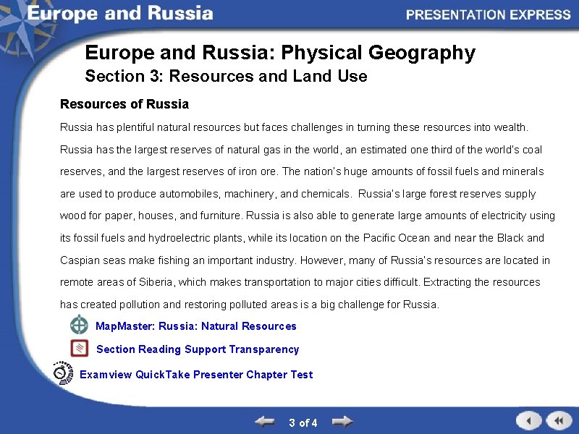
Task: Click the single back round button
Action: (x=529, y=421)
